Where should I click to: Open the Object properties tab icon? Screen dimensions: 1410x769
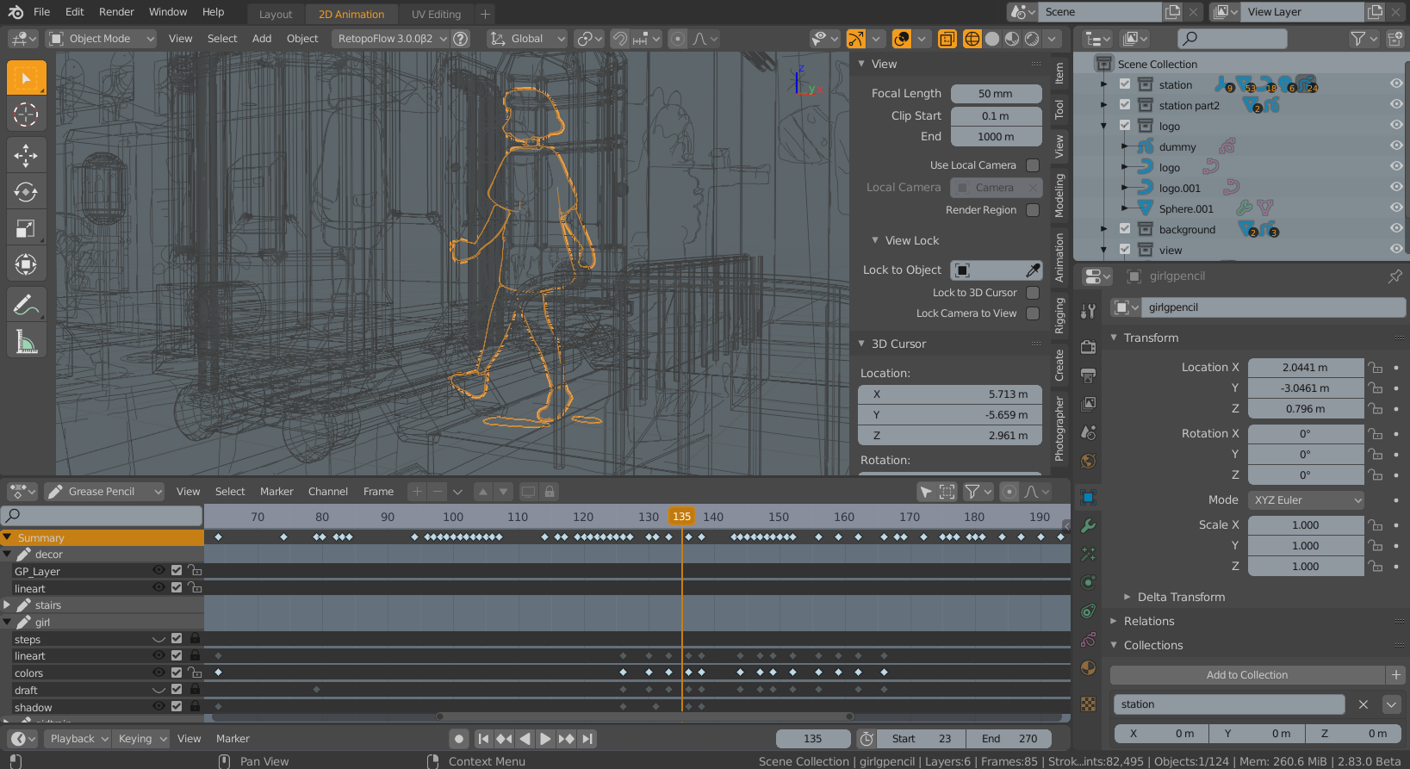coord(1089,497)
